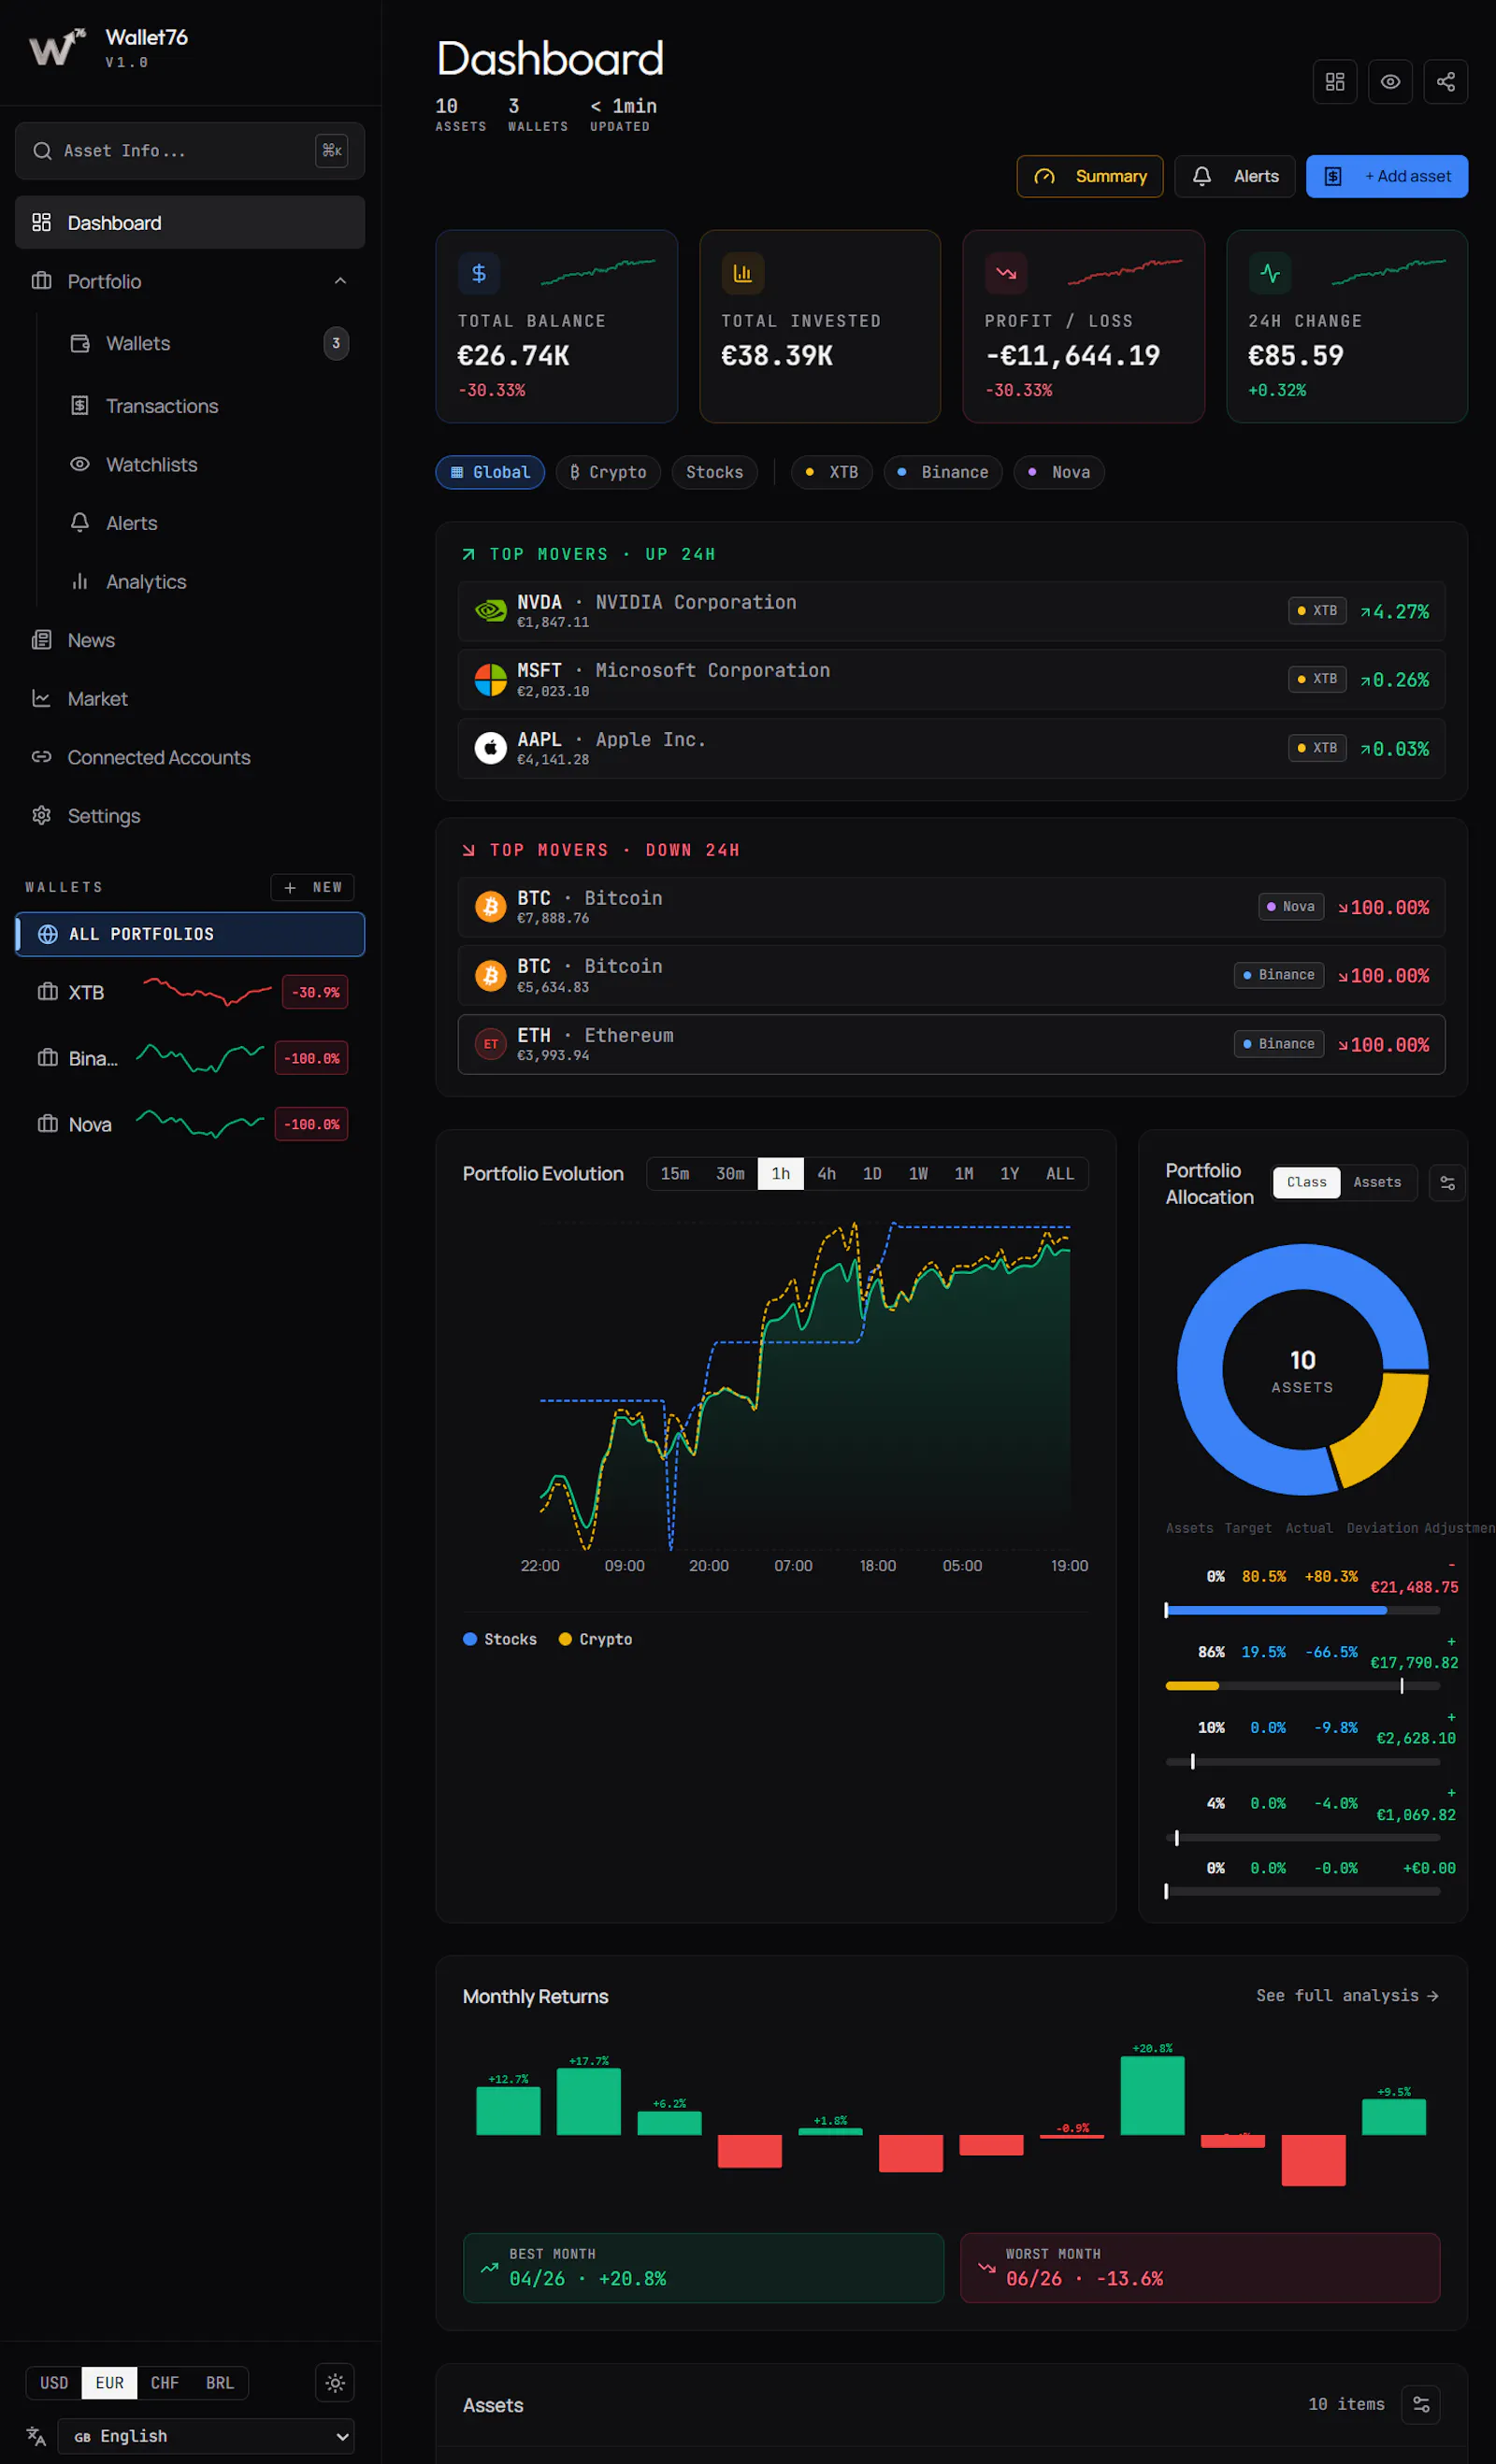Click the 80.5% allocation progress bar

point(1303,1610)
